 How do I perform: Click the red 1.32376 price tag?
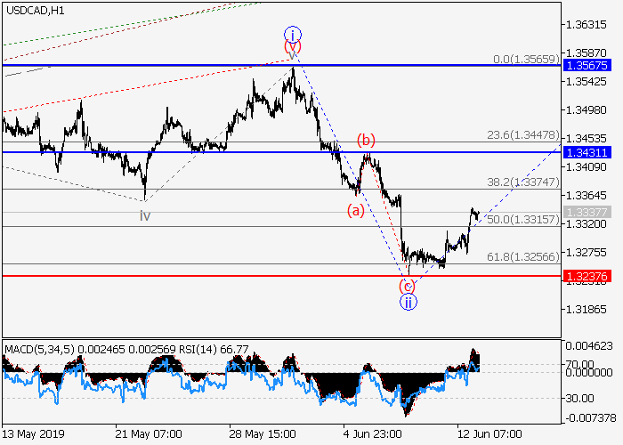pyautogui.click(x=586, y=277)
